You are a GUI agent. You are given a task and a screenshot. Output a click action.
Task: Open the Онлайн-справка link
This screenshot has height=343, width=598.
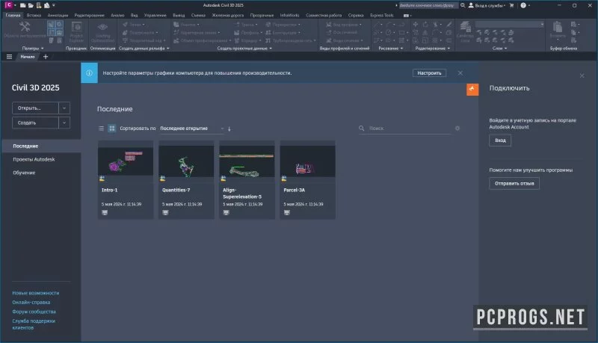pos(31,302)
